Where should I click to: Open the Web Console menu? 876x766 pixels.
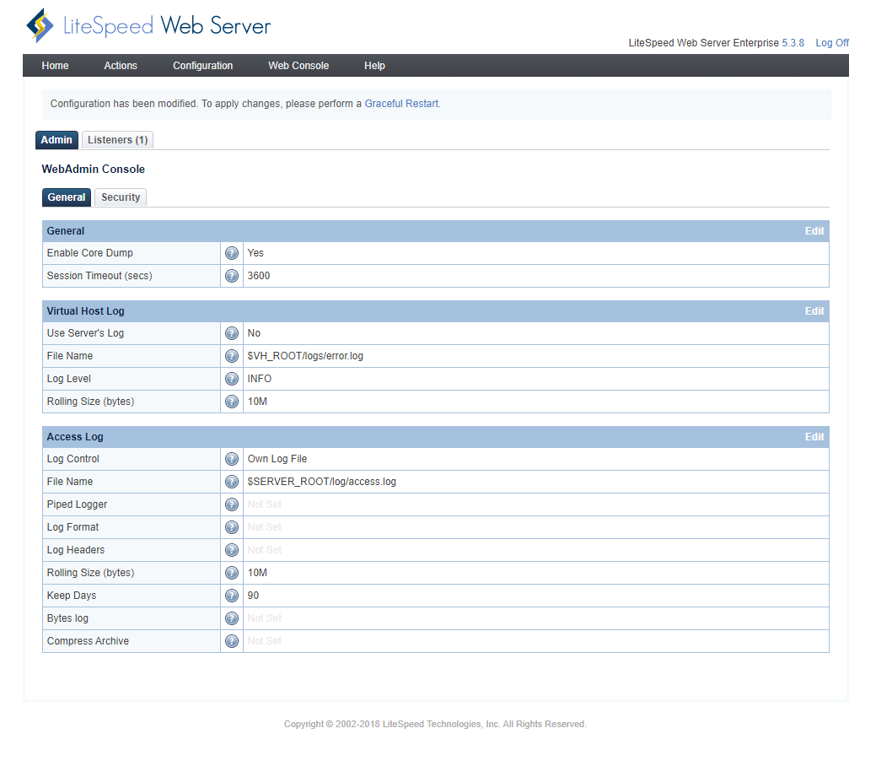(x=298, y=66)
